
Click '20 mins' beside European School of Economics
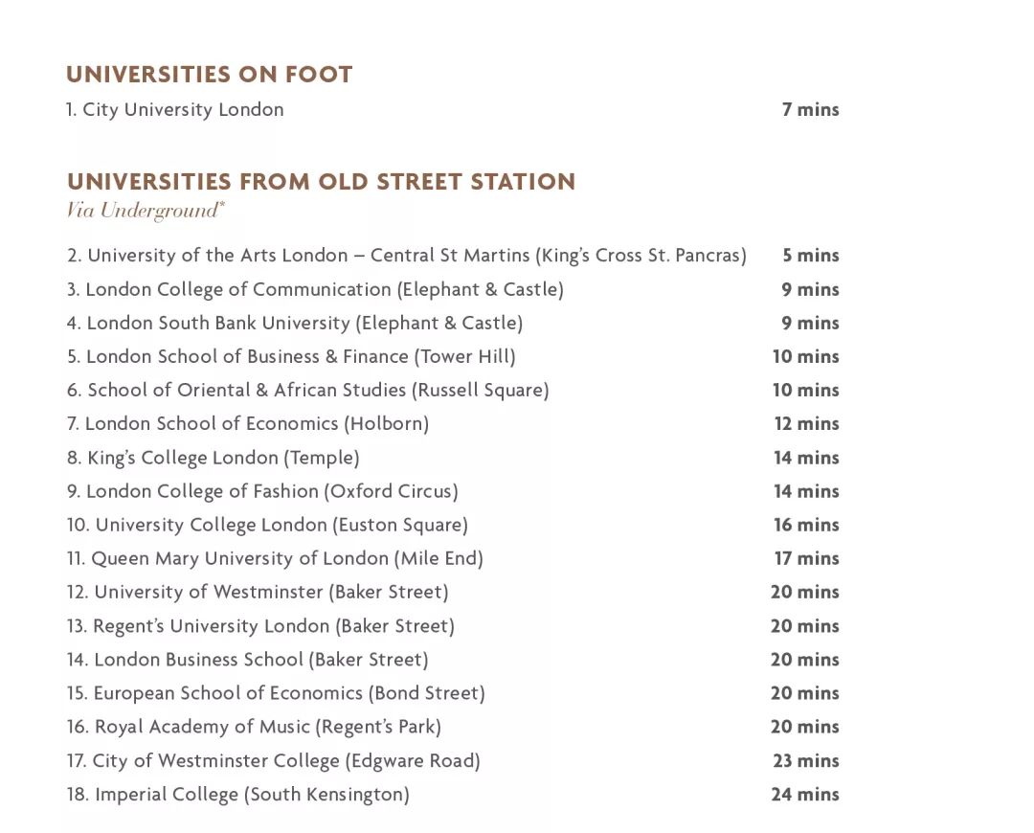pos(805,694)
